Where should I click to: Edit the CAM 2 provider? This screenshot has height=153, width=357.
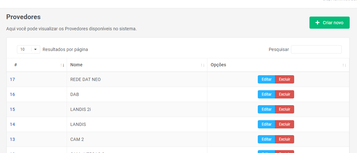[x=266, y=139]
